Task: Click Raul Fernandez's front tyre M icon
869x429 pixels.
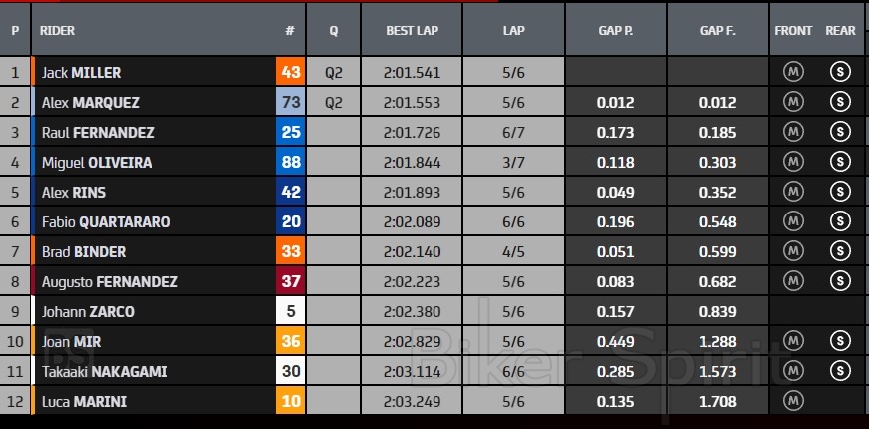Action: pos(793,132)
